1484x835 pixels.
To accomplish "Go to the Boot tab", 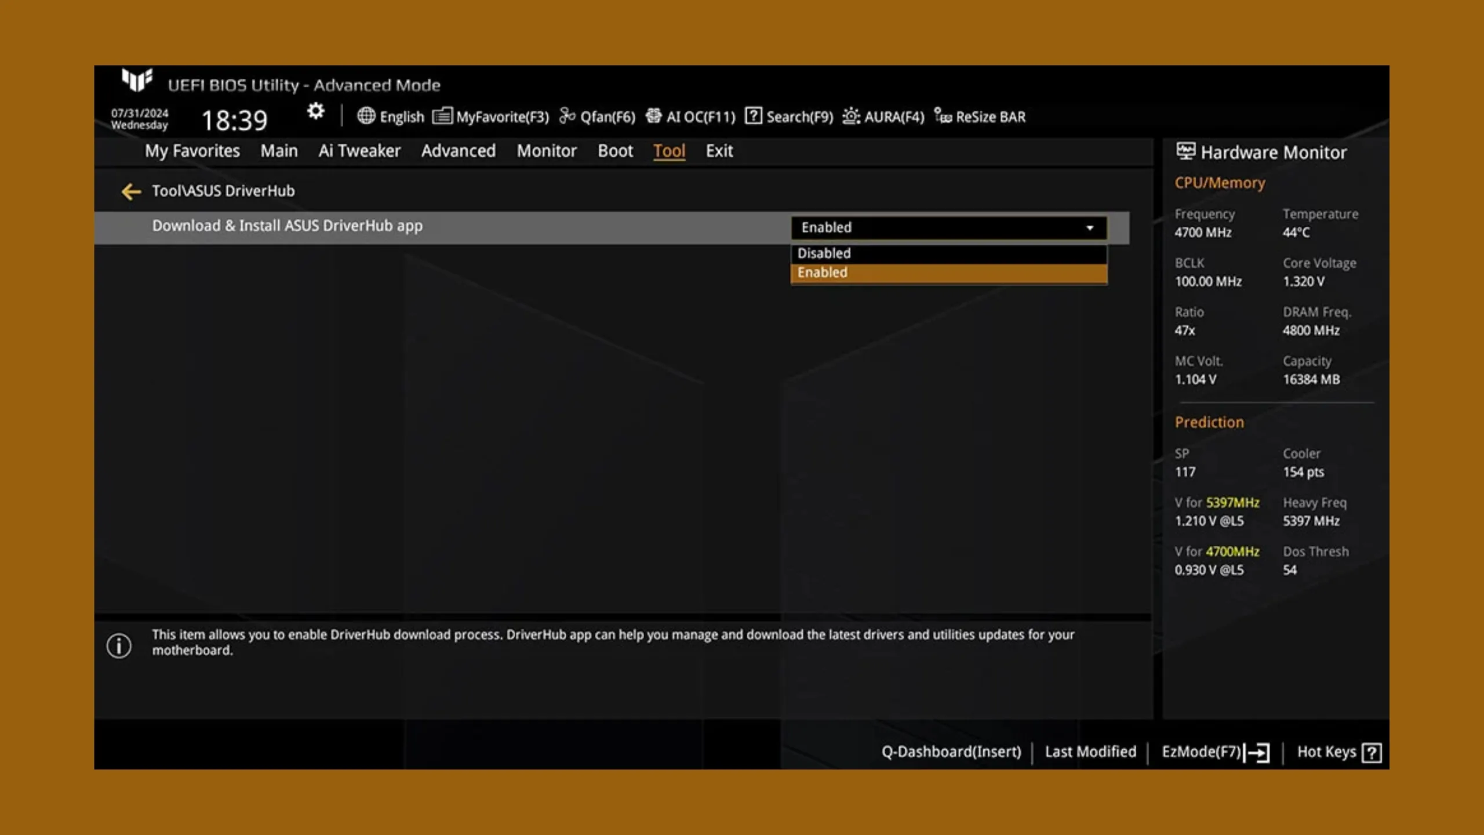I will 615,151.
